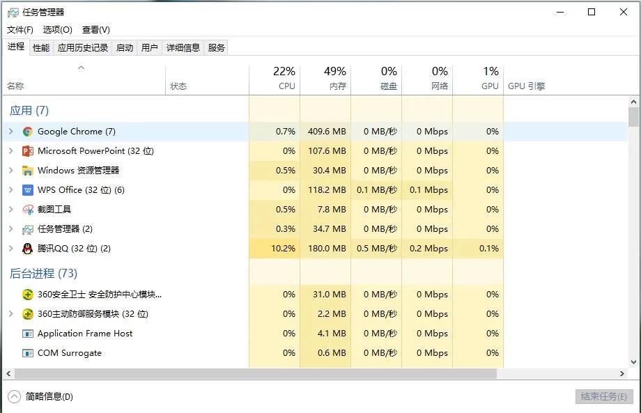The height and width of the screenshot is (413, 641).
Task: Open the 文件 menu
Action: pyautogui.click(x=20, y=29)
